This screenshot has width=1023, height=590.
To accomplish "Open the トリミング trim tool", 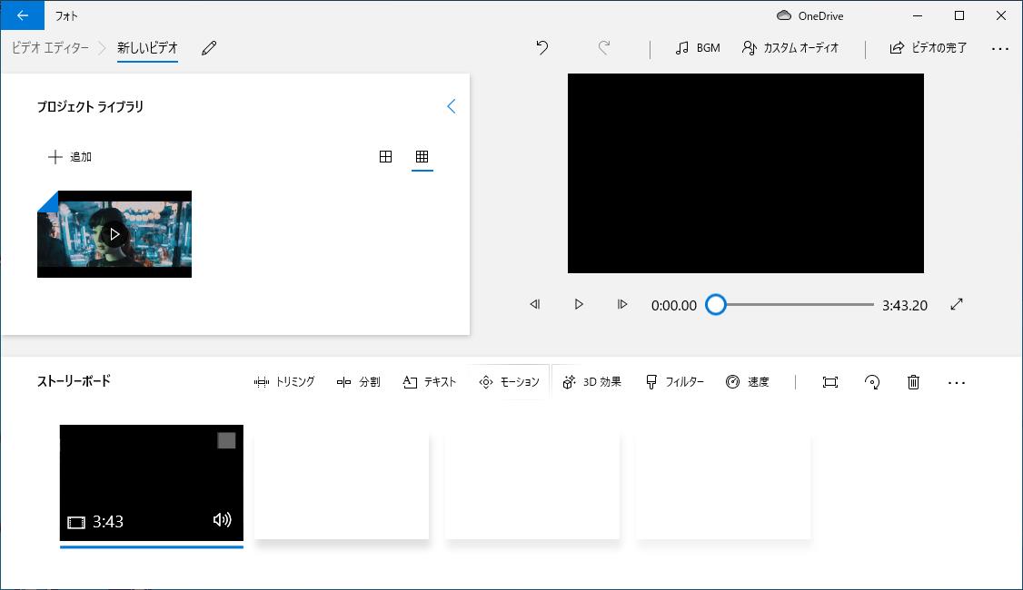I will pos(283,382).
